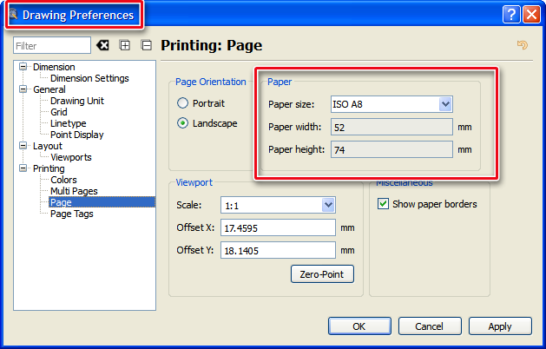546x349 pixels.
Task: Toggle Show paper borders checkbox
Action: pos(384,204)
